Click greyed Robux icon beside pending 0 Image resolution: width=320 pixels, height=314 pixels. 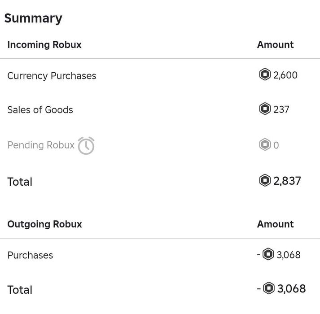pos(265,145)
